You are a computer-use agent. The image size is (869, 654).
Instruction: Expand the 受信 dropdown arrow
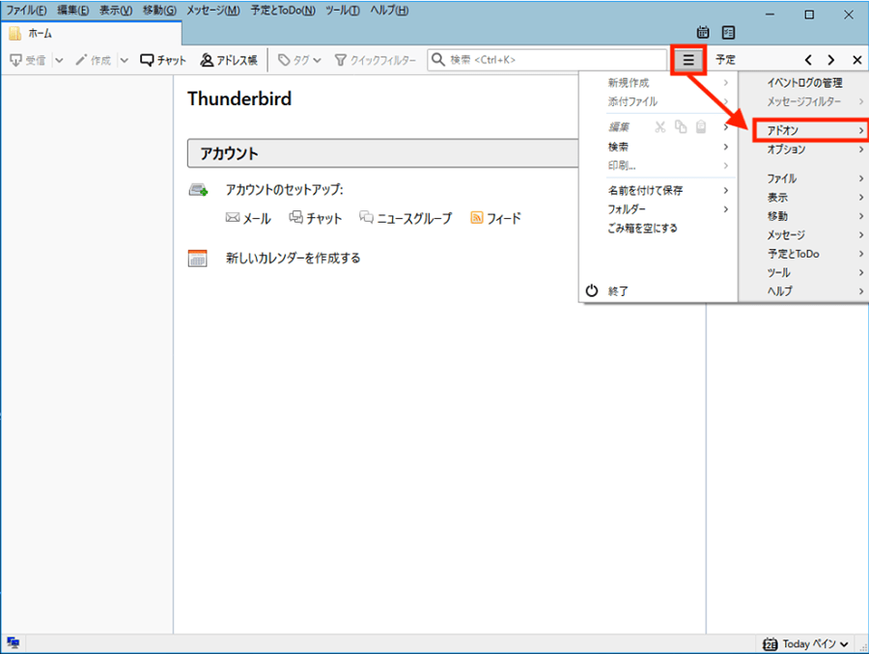click(x=59, y=60)
